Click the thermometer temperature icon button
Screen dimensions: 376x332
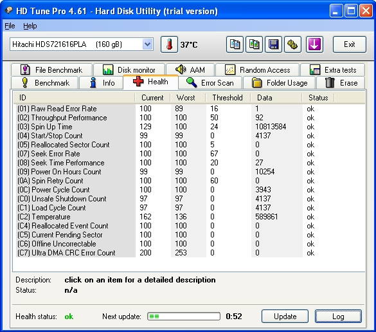(x=169, y=44)
